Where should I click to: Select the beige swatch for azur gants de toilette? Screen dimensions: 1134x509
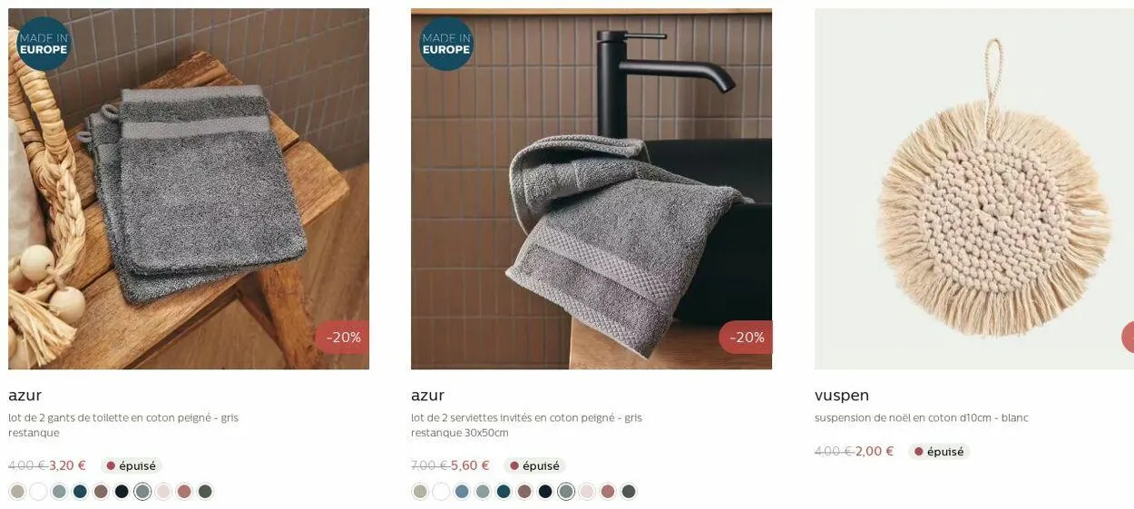click(17, 492)
